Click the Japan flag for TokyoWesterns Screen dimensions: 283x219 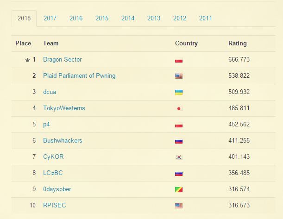pos(179,109)
